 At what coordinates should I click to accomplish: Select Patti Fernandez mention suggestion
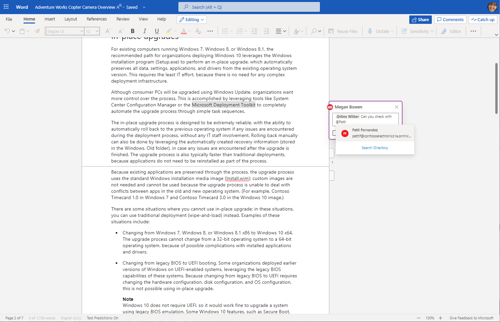(x=375, y=133)
